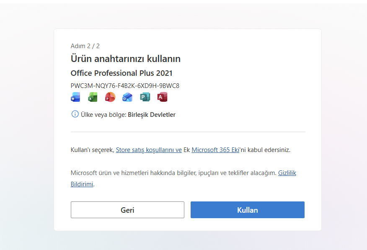The width and height of the screenshot is (367, 250).
Task: Open the Microsoft 365 Eki link
Action: tap(215, 150)
